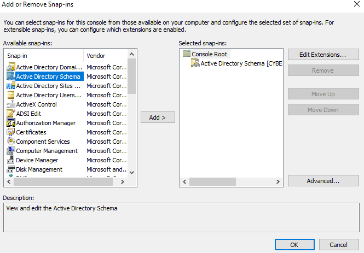Click the Device Manager icon

point(11,160)
